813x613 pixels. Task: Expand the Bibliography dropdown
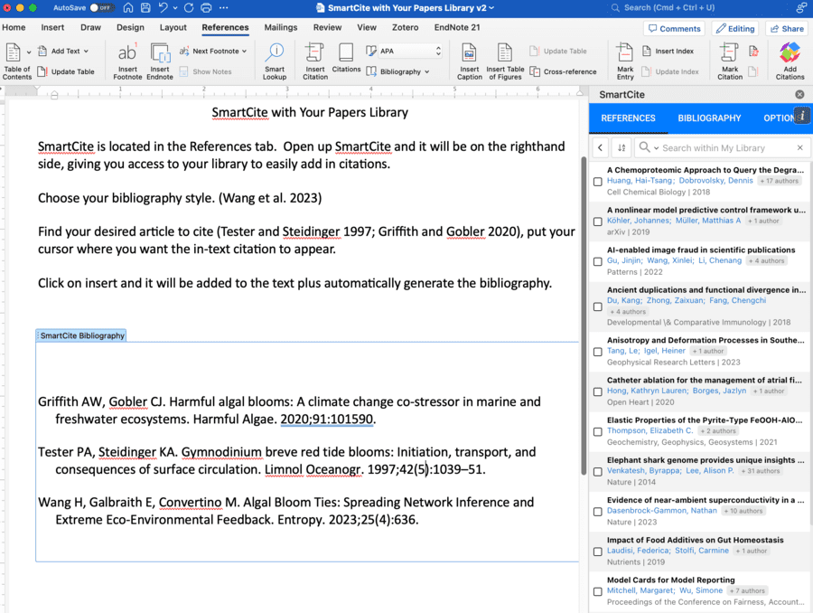427,71
